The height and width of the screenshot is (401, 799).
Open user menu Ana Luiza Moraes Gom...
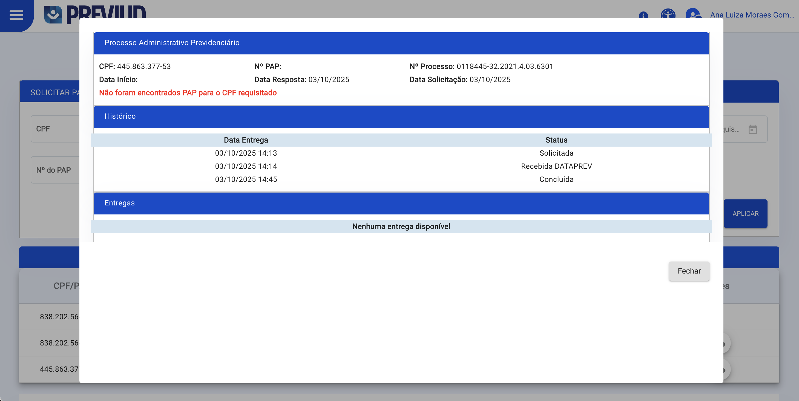tap(752, 15)
